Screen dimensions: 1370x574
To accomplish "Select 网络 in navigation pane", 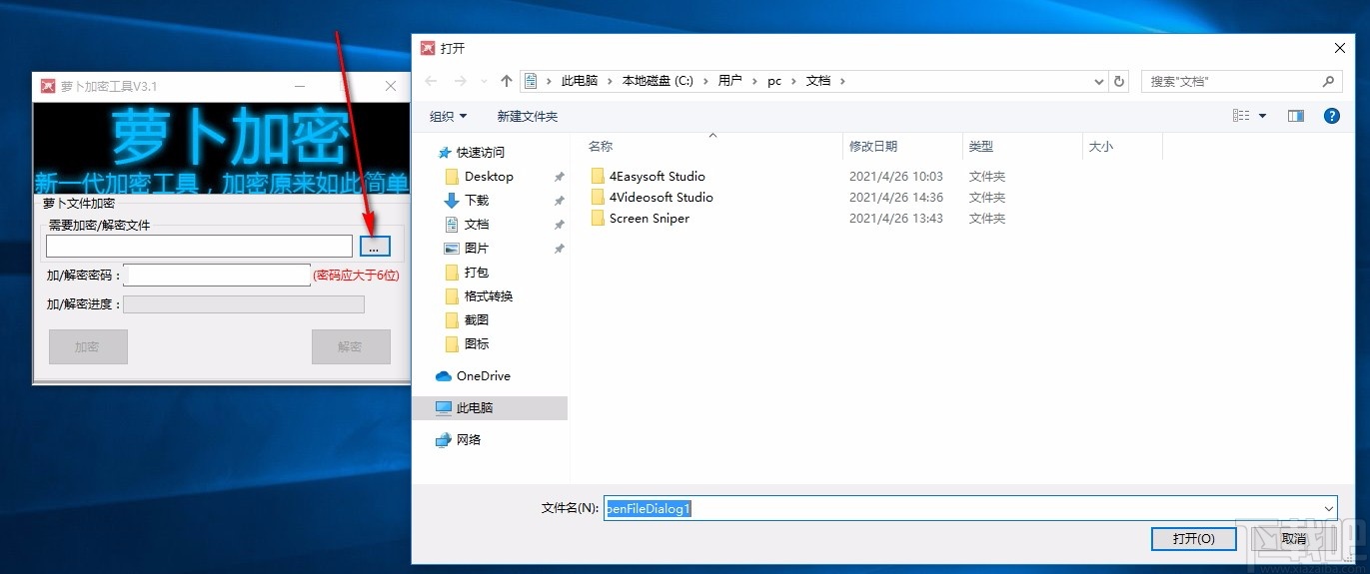I will pyautogui.click(x=469, y=439).
